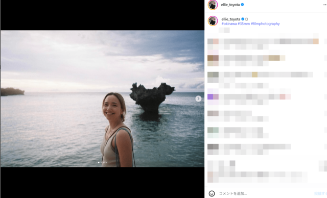The width and height of the screenshot is (327, 198).
Task: Click the post comment button at bottom right
Action: pyautogui.click(x=320, y=193)
